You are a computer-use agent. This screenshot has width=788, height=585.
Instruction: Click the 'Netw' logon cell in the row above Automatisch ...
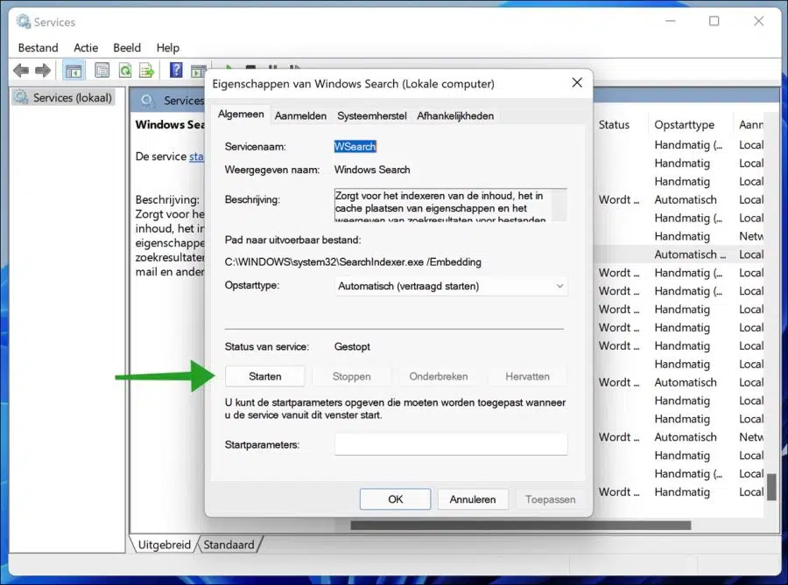(751, 236)
